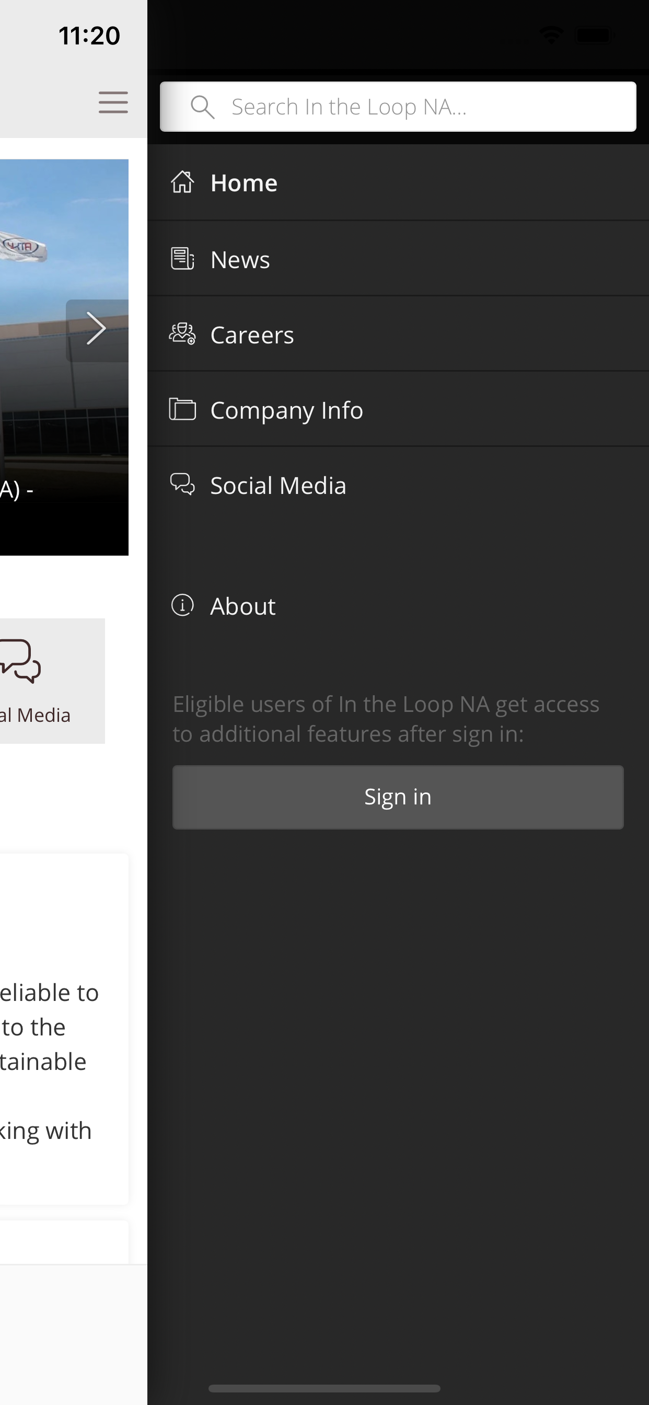Tap the Social Media tile on homepage
649x1405 pixels.
(x=52, y=681)
